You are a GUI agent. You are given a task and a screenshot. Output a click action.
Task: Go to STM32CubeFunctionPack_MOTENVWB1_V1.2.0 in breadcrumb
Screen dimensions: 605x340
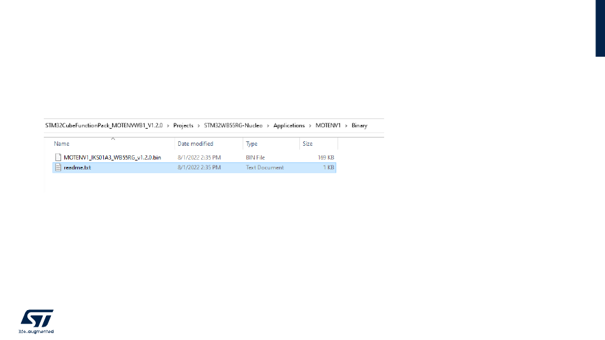click(x=104, y=125)
